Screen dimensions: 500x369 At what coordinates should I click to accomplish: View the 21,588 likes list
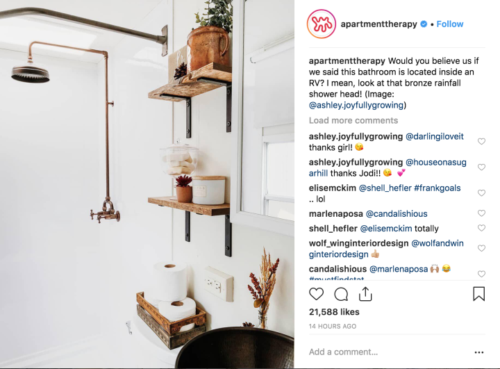tap(334, 312)
